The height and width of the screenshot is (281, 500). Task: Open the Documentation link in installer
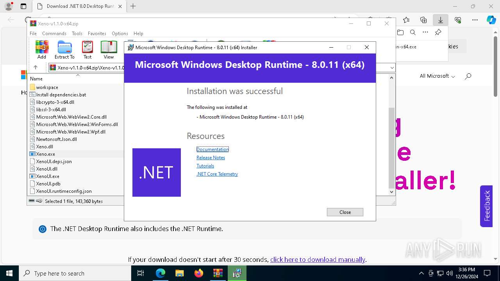click(x=212, y=149)
